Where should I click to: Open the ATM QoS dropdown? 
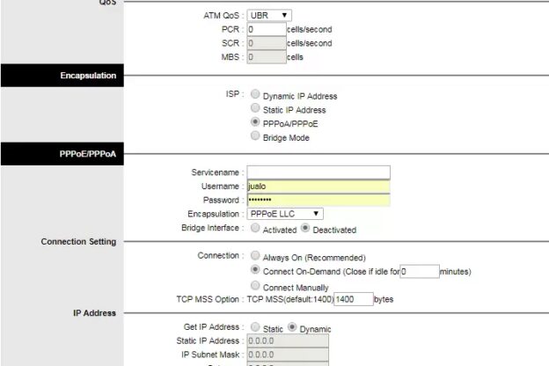point(269,16)
